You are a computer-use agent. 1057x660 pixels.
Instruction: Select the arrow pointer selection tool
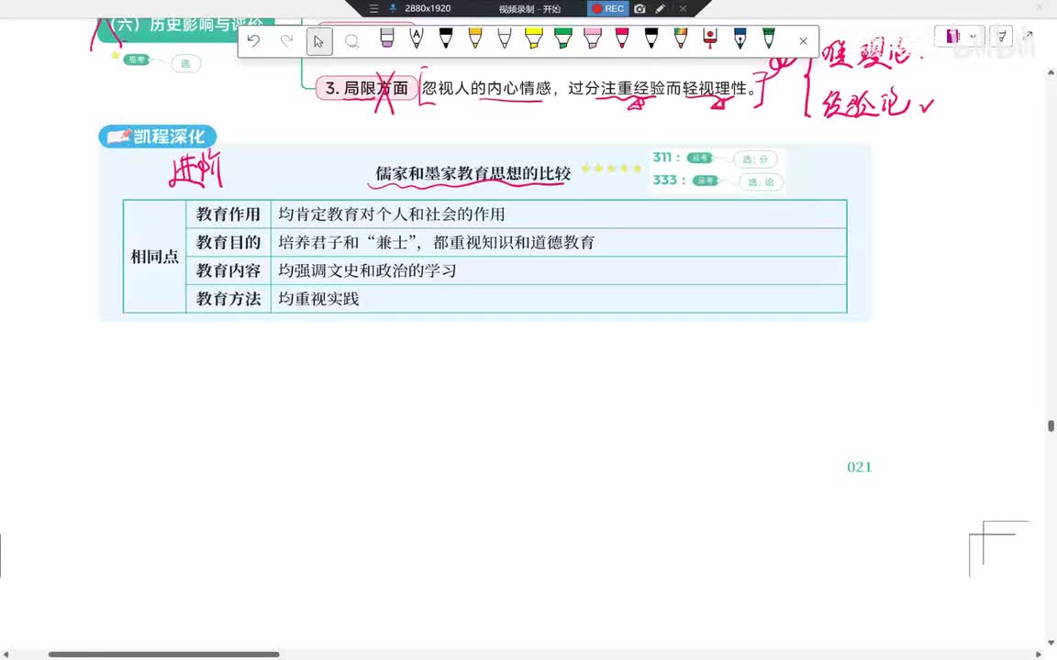tap(319, 41)
